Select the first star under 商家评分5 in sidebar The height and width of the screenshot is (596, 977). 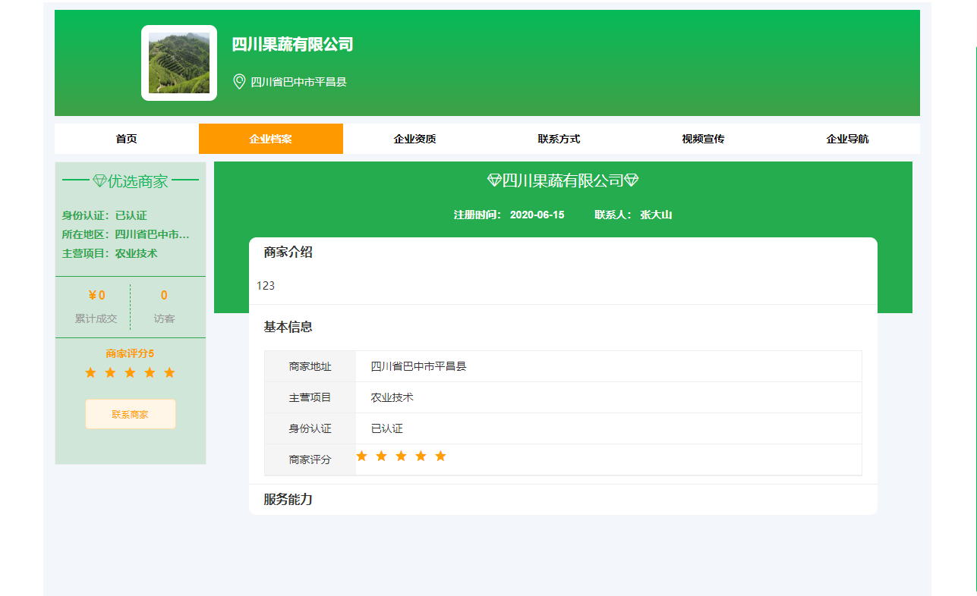[x=90, y=372]
